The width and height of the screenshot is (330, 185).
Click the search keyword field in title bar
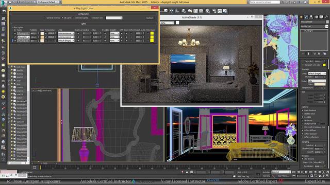[x=265, y=2]
